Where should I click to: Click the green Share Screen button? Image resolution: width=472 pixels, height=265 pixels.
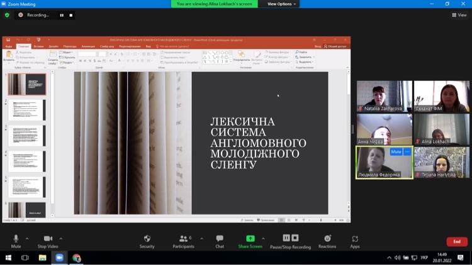point(250,241)
